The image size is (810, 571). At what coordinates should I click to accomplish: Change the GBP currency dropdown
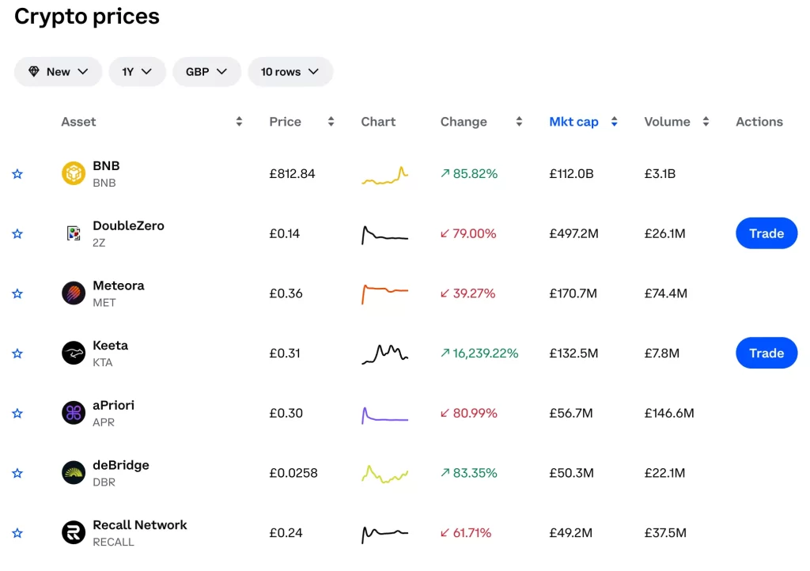pos(206,72)
